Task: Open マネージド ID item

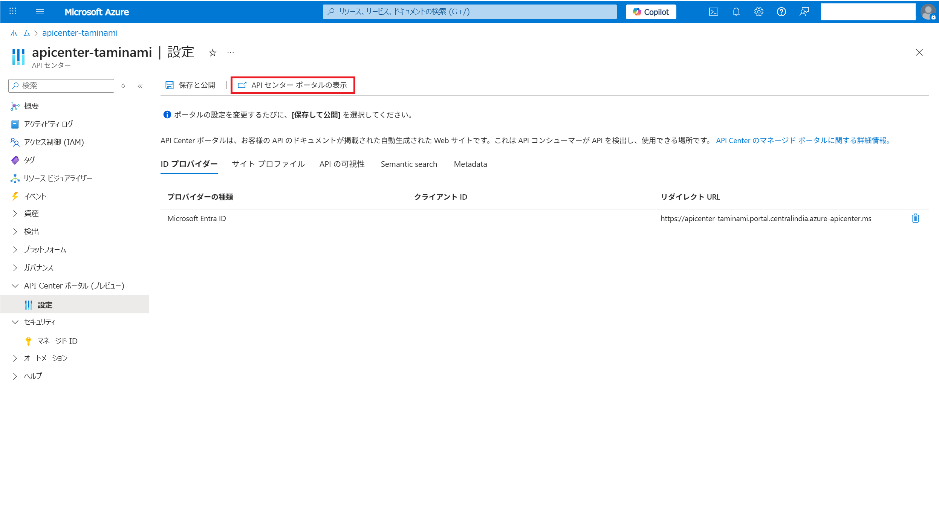Action: (57, 341)
